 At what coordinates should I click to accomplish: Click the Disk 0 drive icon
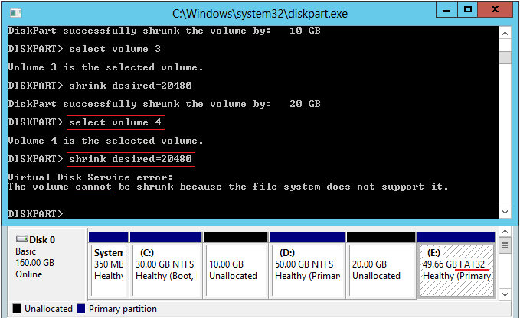click(x=23, y=239)
